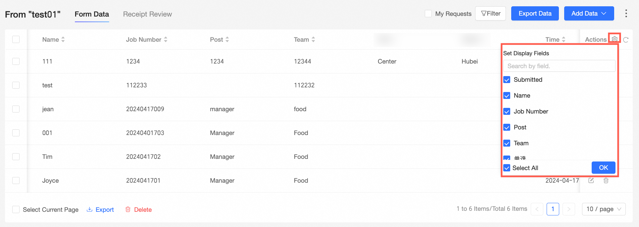Select the row for Tim

pos(16,157)
